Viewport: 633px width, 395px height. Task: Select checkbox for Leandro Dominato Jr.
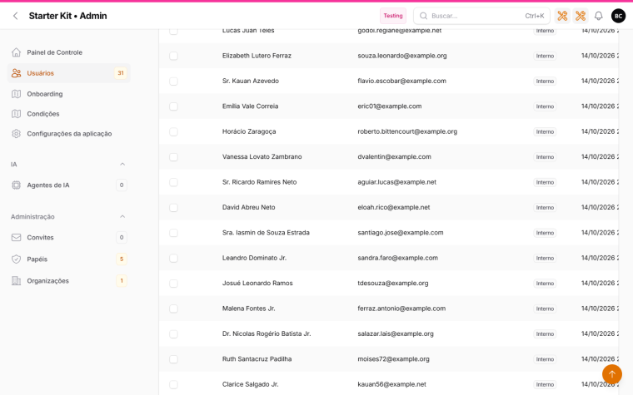173,258
